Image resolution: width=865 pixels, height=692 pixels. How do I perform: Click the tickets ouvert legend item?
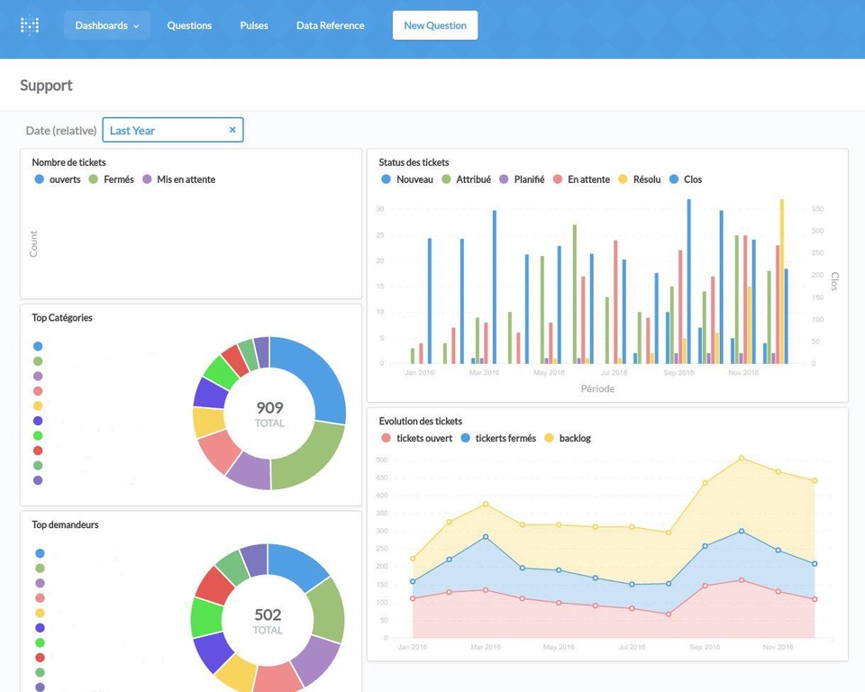[x=416, y=438]
